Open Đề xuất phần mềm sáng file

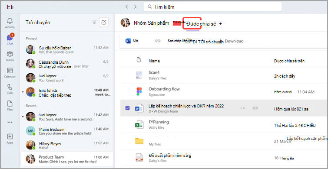click(x=170, y=156)
